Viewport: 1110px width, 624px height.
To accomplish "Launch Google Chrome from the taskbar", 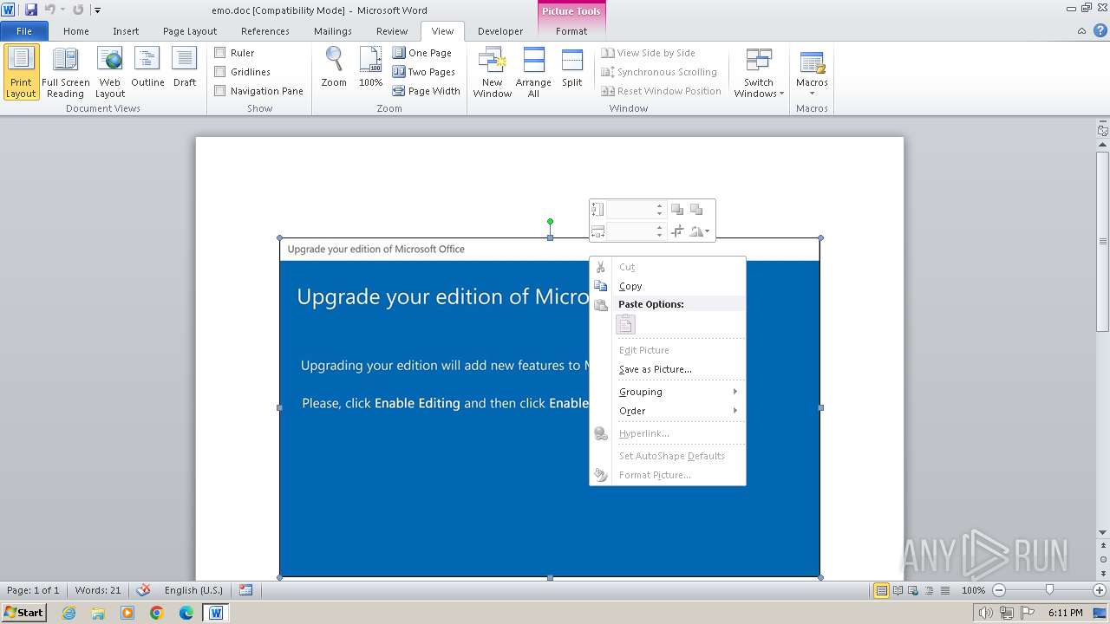I will (x=157, y=613).
